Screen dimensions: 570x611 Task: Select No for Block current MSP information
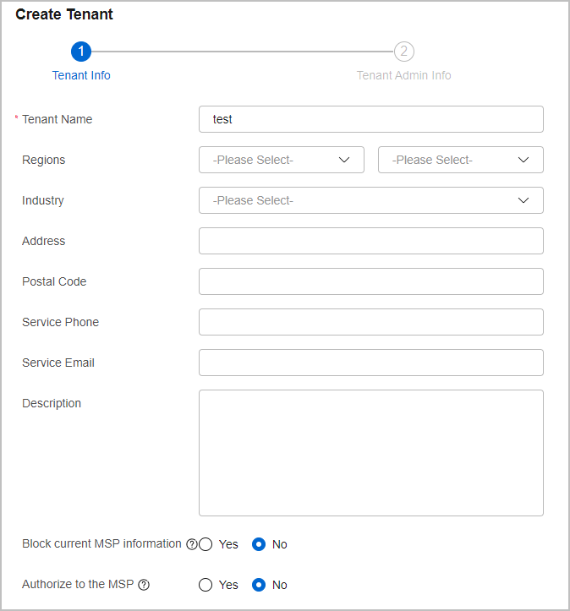(259, 544)
